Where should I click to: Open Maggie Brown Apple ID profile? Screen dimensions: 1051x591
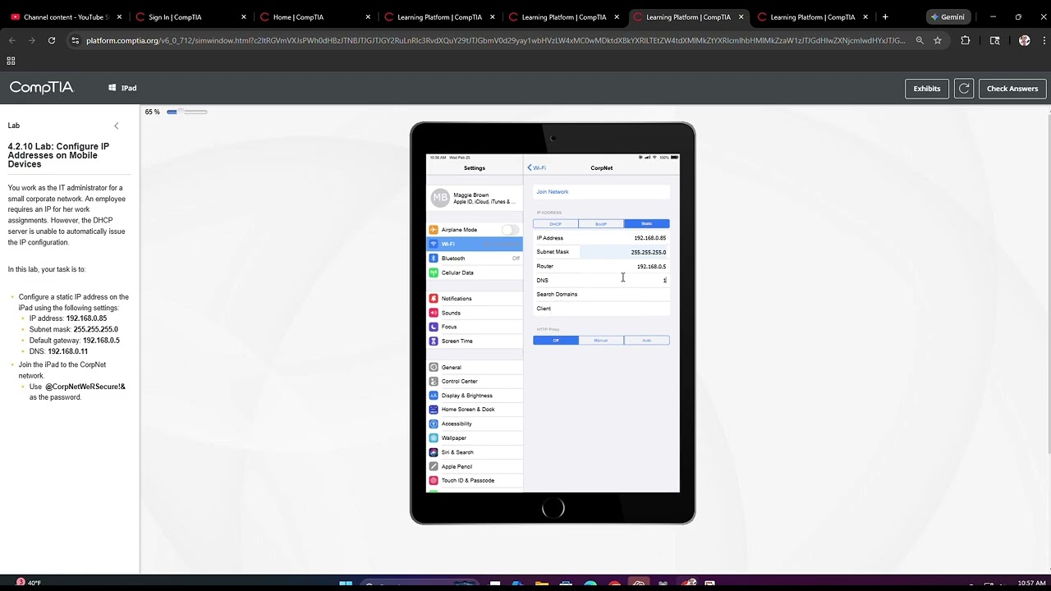(x=475, y=199)
